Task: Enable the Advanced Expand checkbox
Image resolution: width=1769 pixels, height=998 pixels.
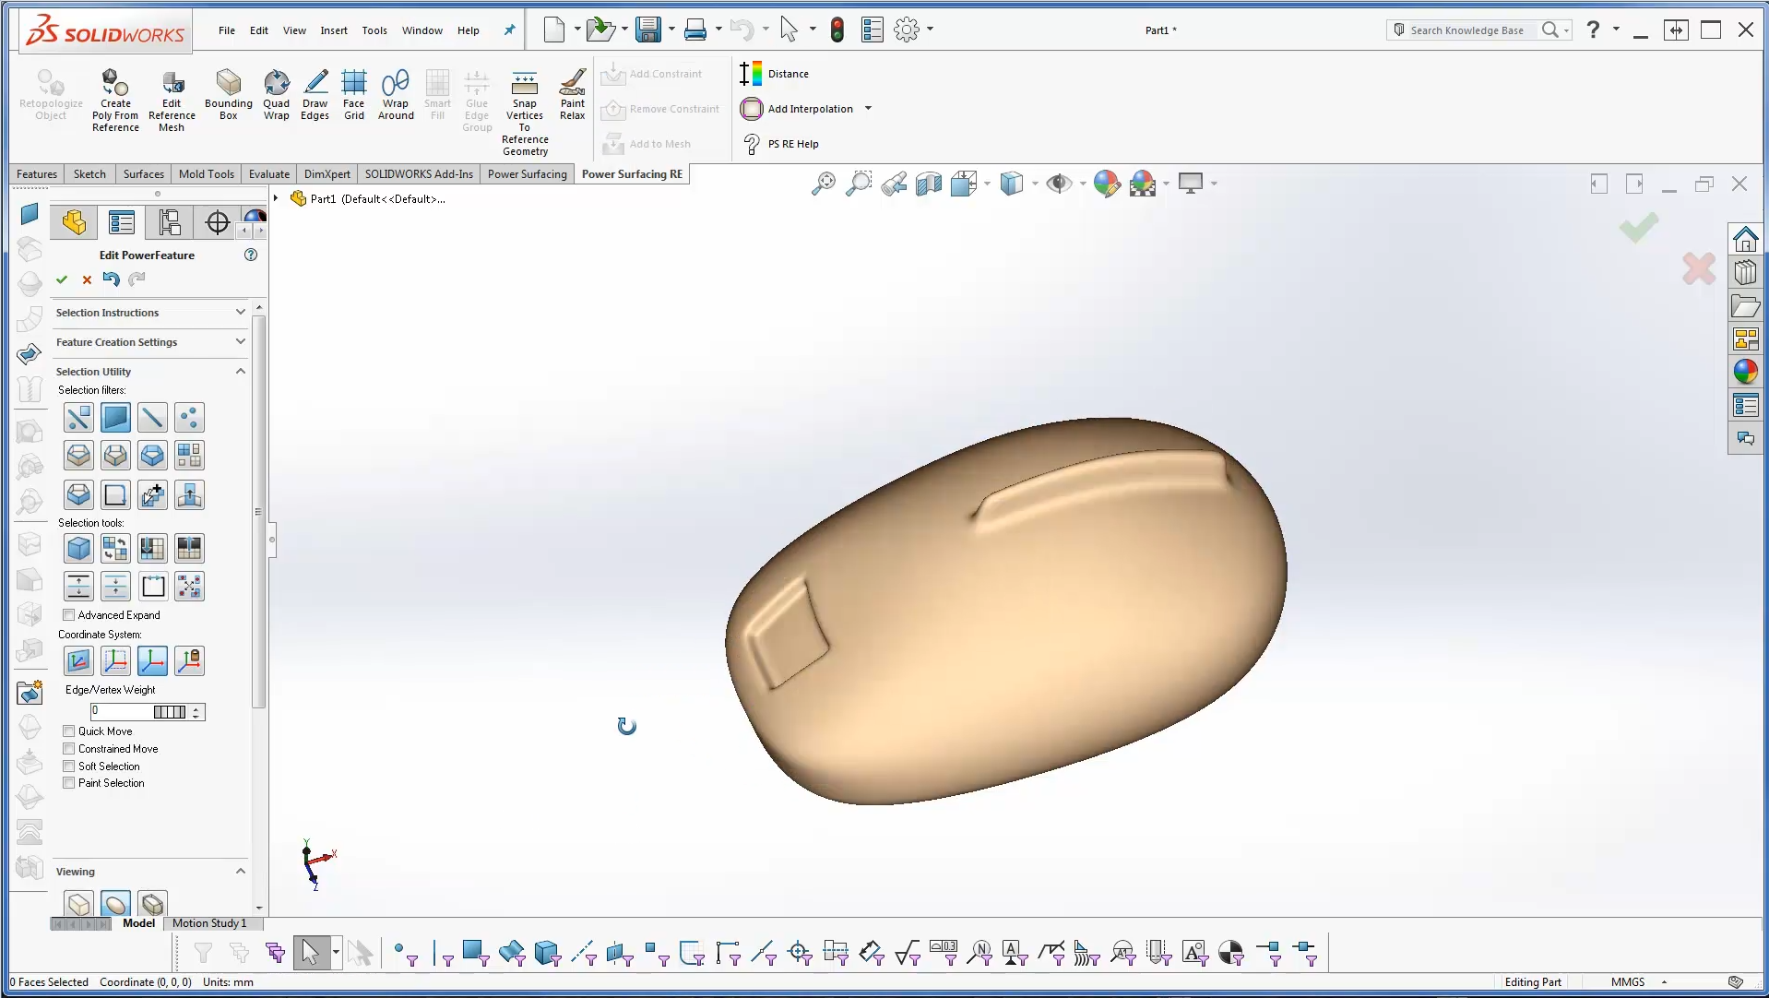Action: (x=69, y=615)
